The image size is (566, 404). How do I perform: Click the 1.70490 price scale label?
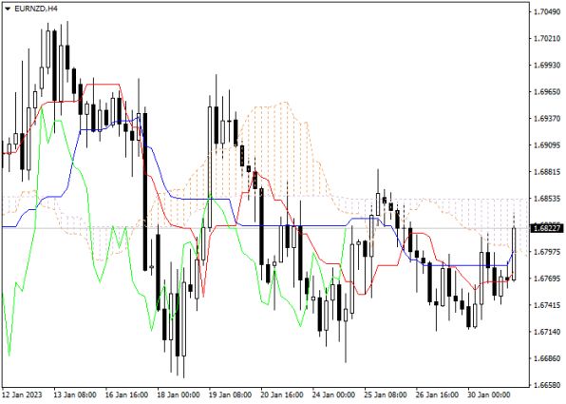(x=548, y=12)
